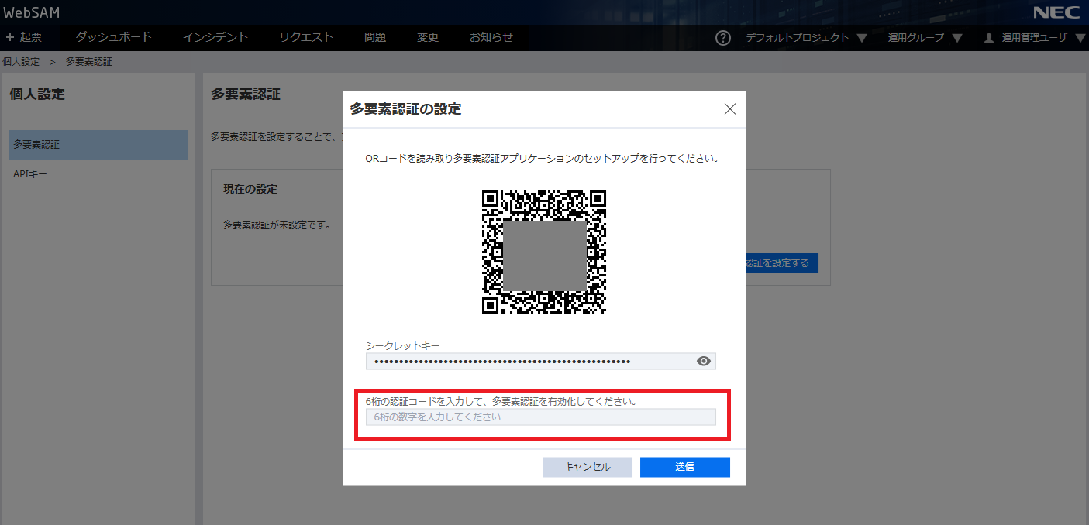Click the 送信 button
Viewport: 1089px width, 525px height.
[x=684, y=467]
